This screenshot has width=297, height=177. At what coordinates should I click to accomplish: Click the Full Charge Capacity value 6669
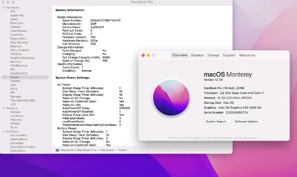[x=106, y=58]
